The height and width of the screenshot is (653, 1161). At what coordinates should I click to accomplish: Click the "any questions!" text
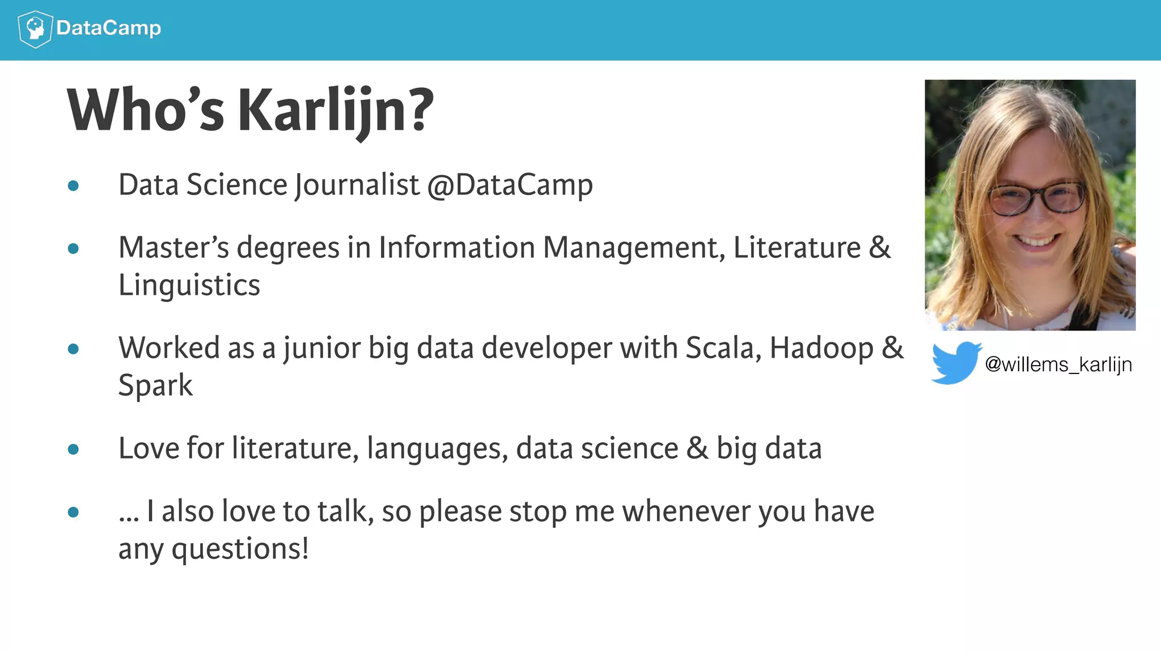[x=214, y=549]
